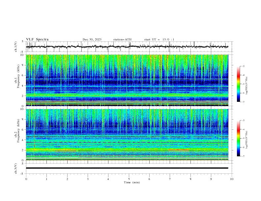The height and width of the screenshot is (201, 261).
Task: Click inside the ch.2 spectrogram panel
Action: [127, 135]
